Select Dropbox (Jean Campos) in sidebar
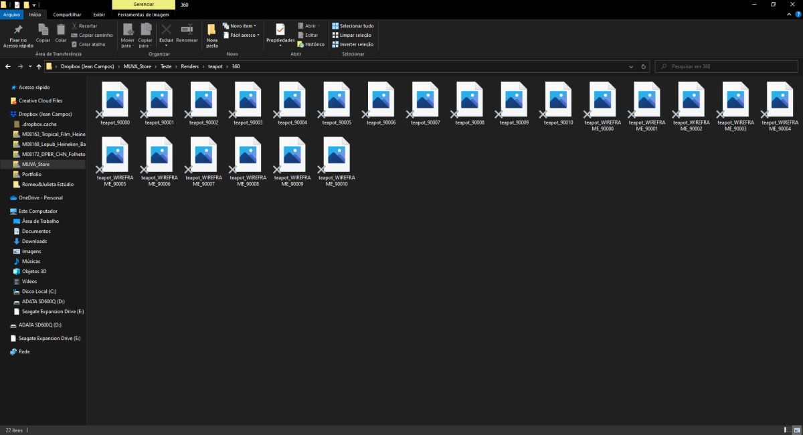 pyautogui.click(x=43, y=114)
